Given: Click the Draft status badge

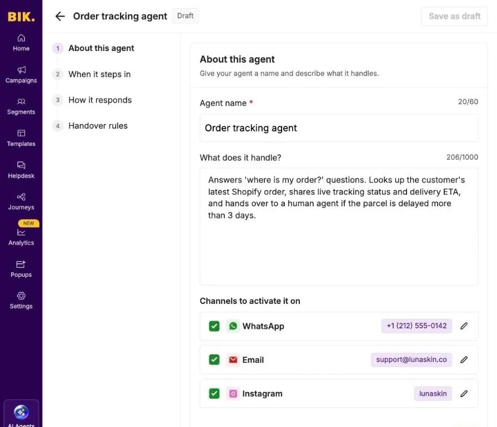Looking at the screenshot, I should click(185, 16).
